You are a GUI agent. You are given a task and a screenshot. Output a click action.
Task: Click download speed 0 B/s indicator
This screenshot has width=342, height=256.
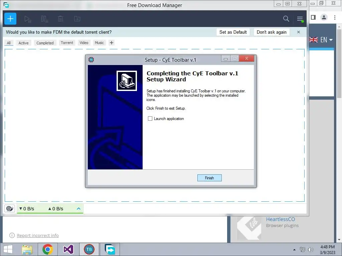26,209
